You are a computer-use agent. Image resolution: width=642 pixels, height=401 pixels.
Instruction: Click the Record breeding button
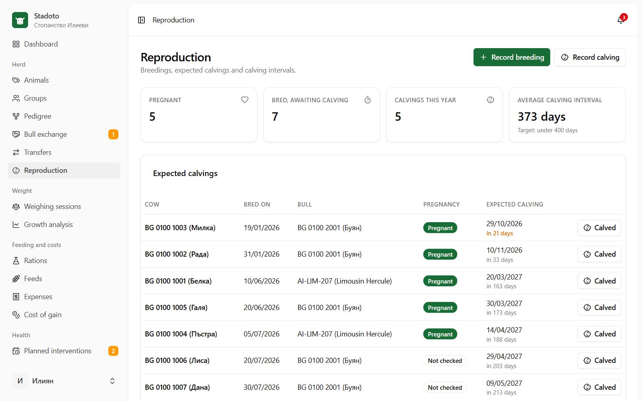(512, 57)
